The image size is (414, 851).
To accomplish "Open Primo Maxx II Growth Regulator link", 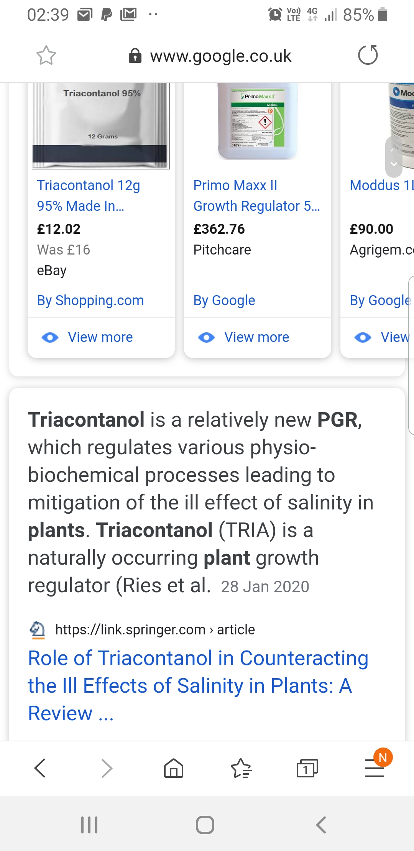I will [256, 195].
